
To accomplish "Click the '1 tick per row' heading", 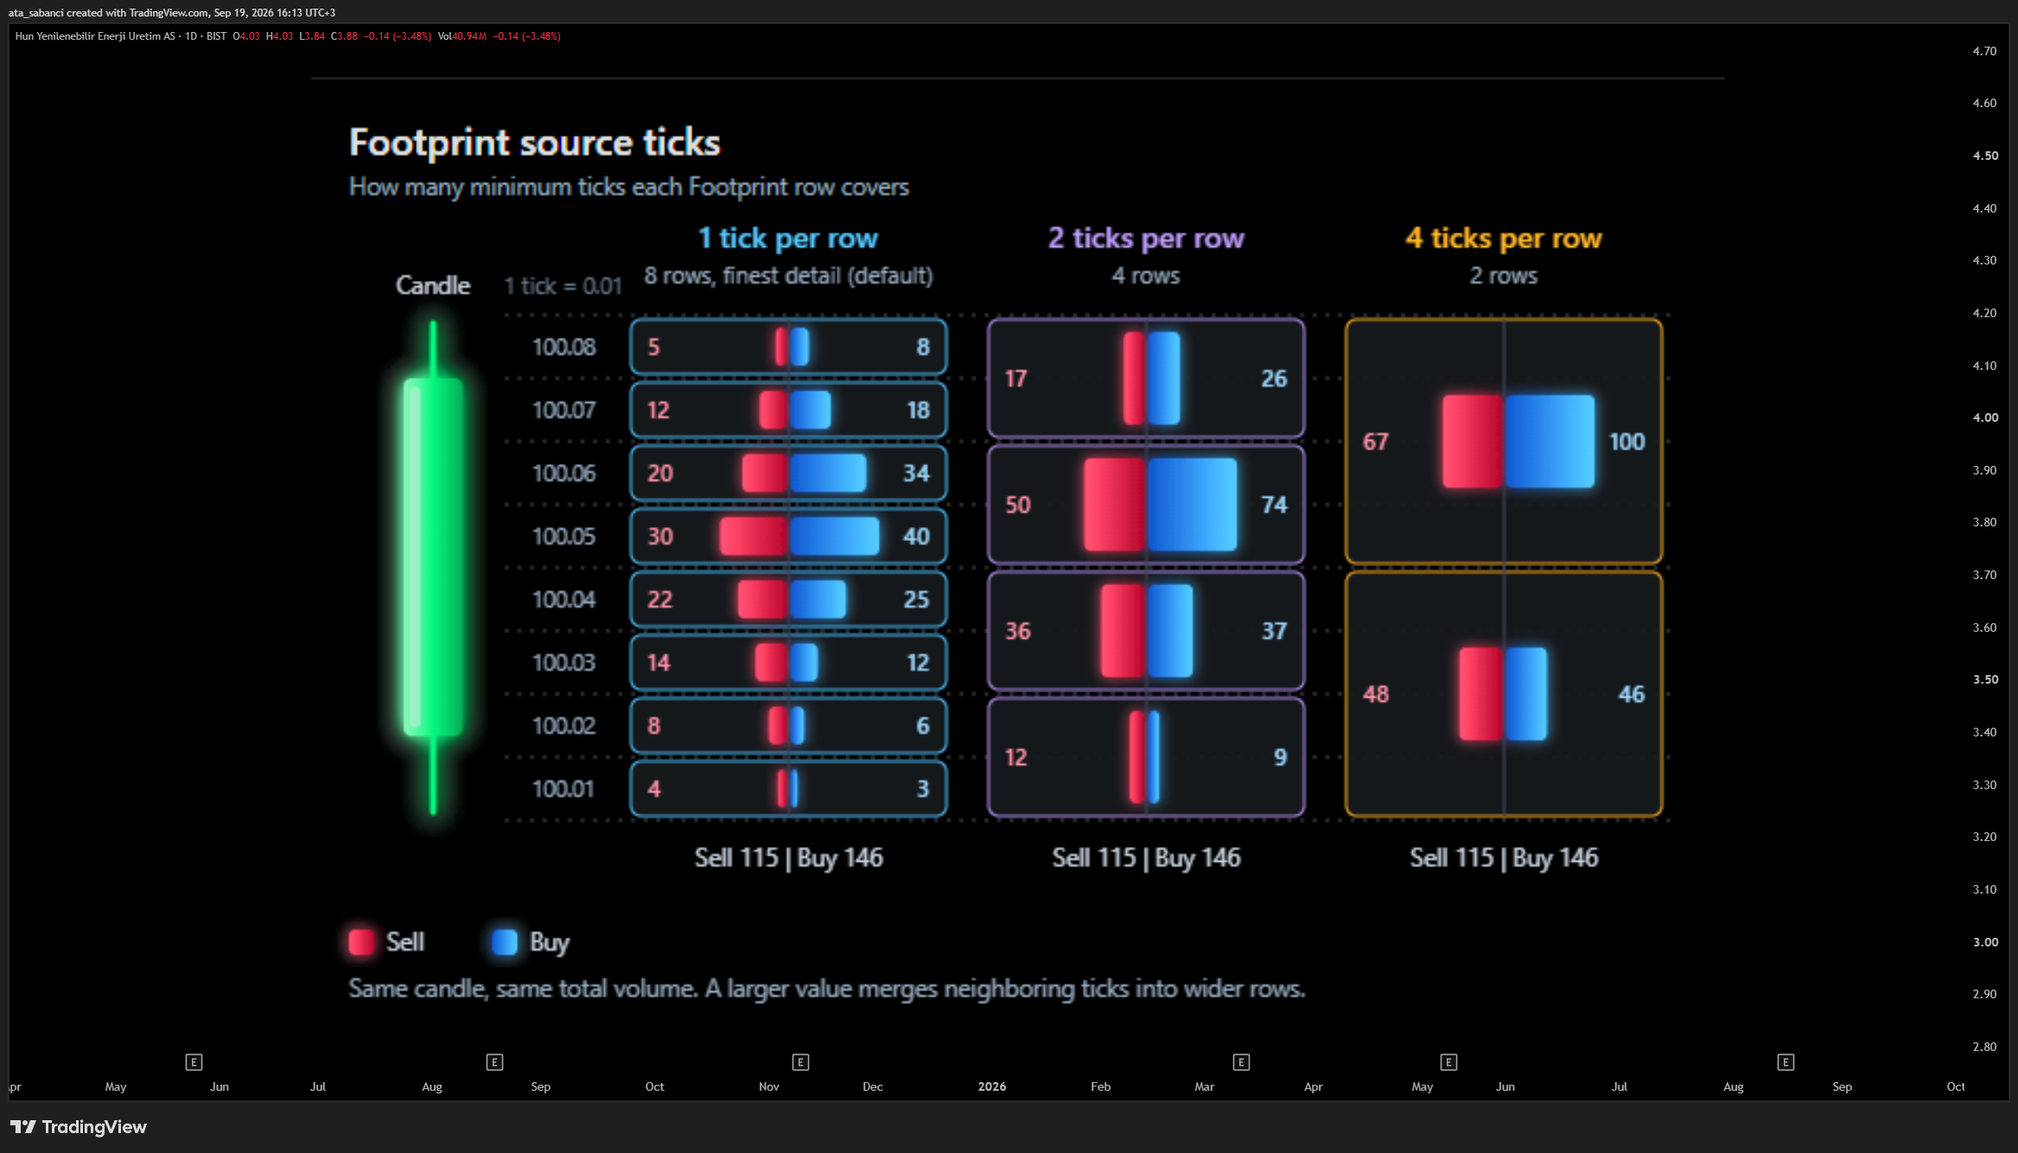I will click(x=788, y=238).
